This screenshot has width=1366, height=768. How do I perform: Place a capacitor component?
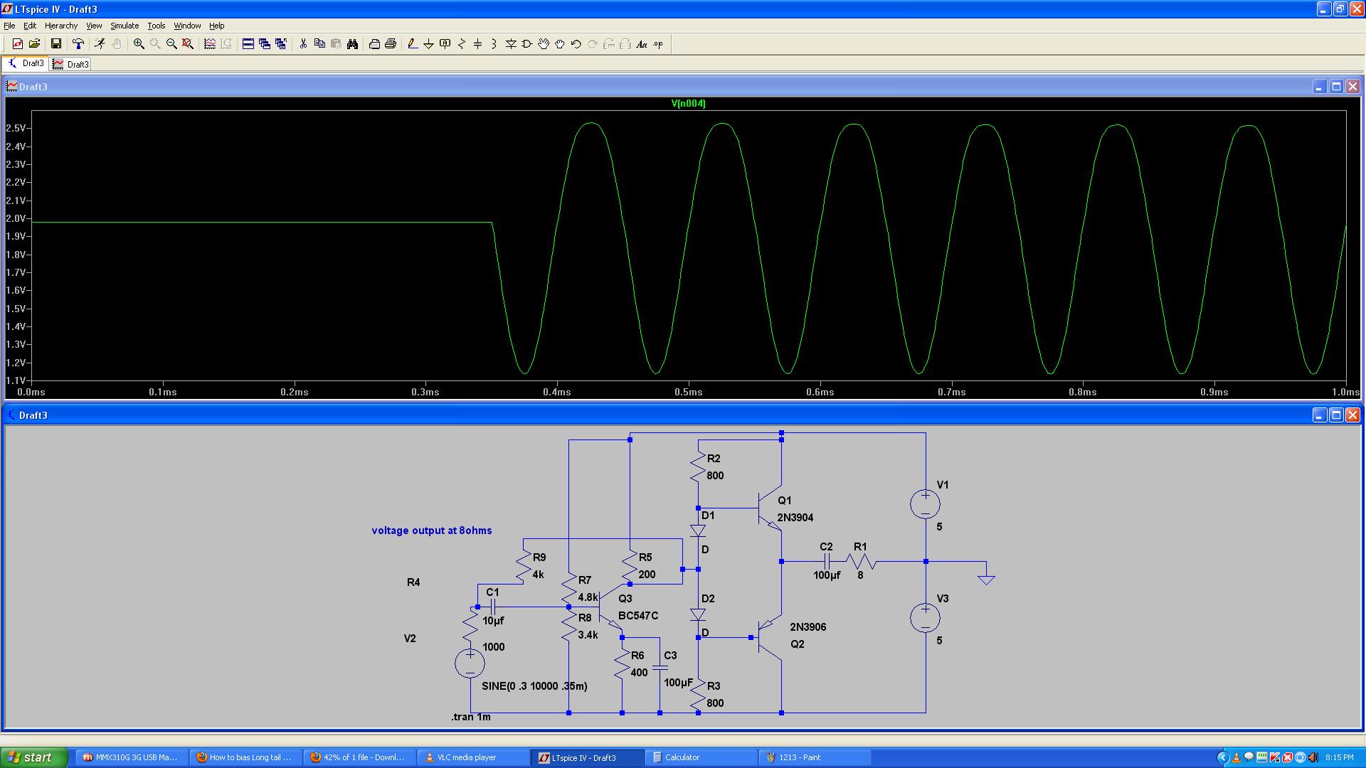(x=478, y=44)
